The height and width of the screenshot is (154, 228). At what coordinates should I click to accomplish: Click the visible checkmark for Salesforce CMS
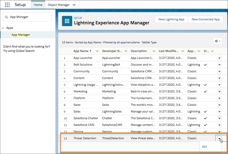pos(205,125)
